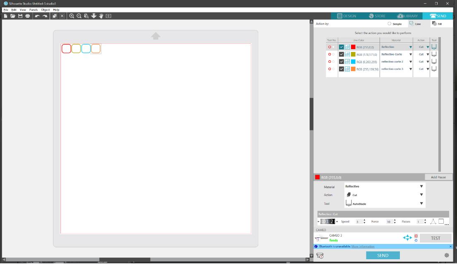This screenshot has width=457, height=265.
Task: Click the red line color swatch
Action: click(x=353, y=47)
